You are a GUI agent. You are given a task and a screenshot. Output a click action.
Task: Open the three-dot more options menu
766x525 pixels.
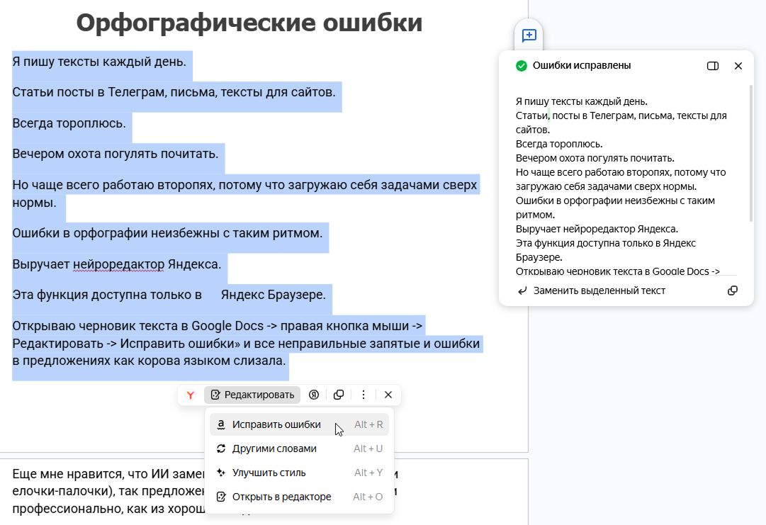364,395
